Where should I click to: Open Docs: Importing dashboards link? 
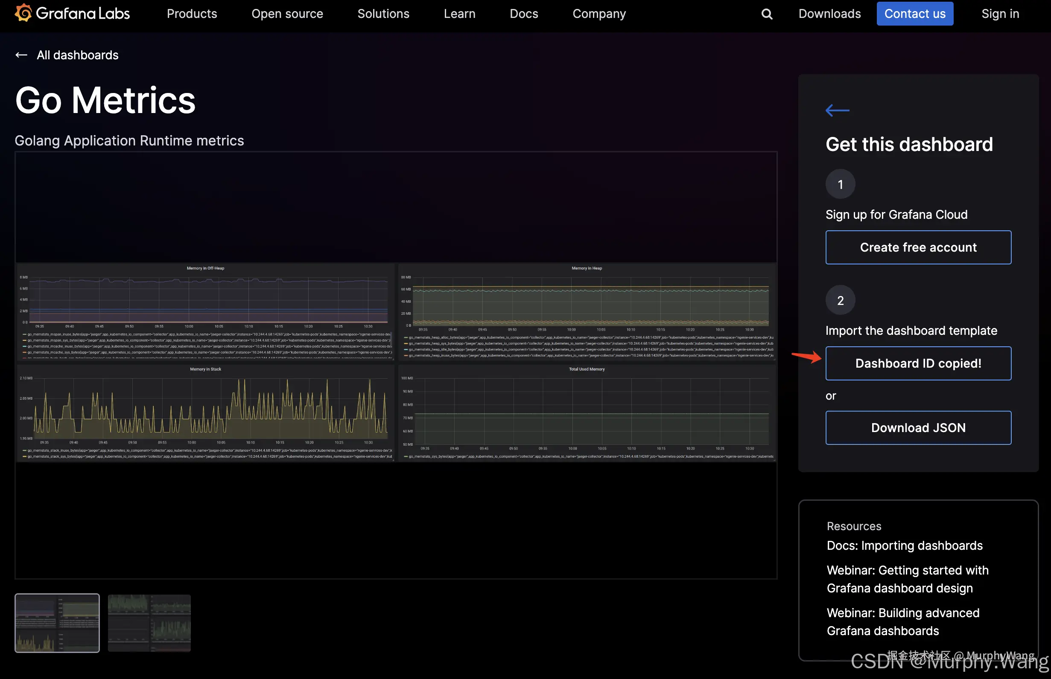904,546
